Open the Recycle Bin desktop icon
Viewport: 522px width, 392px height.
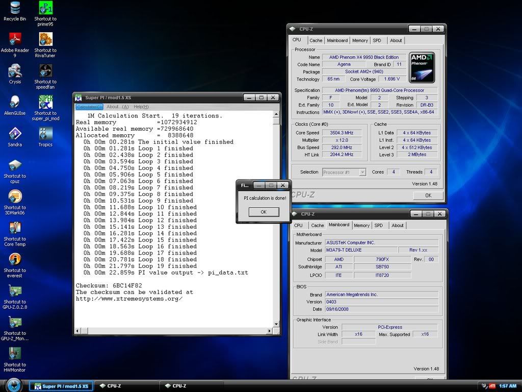click(x=15, y=11)
